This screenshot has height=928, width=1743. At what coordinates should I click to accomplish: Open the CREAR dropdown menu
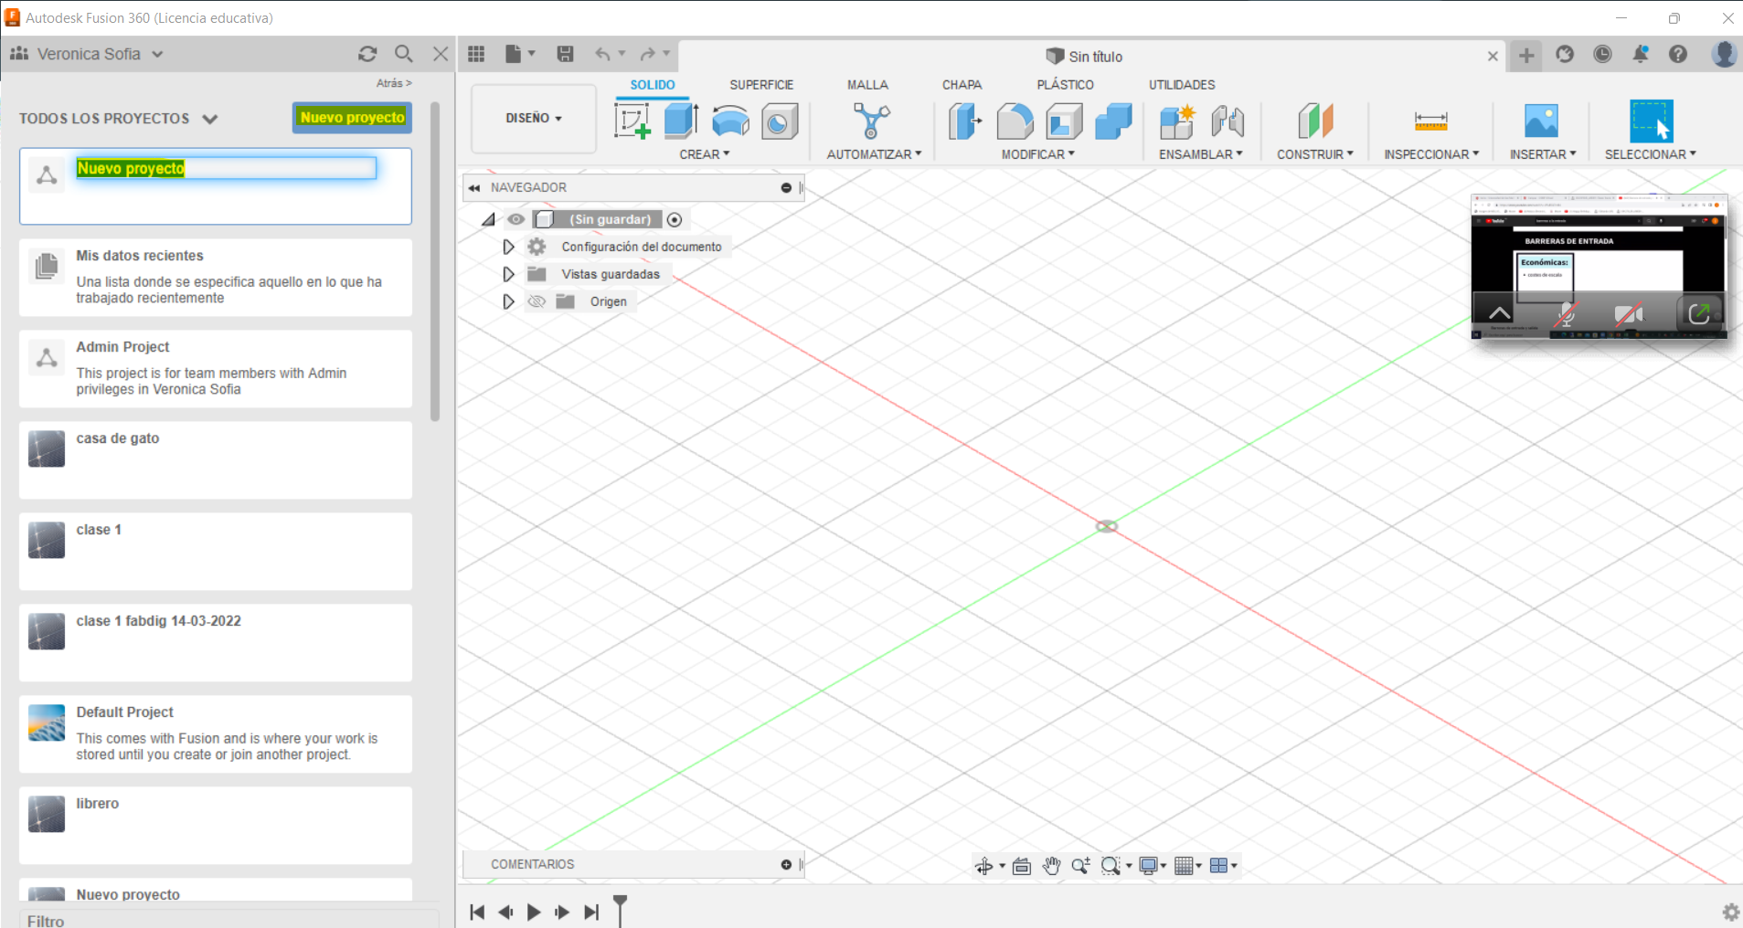point(705,154)
